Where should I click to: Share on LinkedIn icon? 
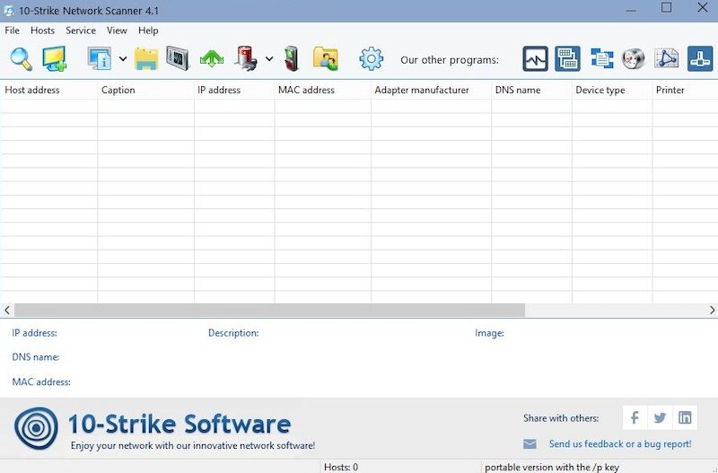click(685, 417)
